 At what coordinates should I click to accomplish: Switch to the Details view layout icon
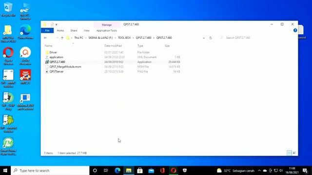pos(289,153)
